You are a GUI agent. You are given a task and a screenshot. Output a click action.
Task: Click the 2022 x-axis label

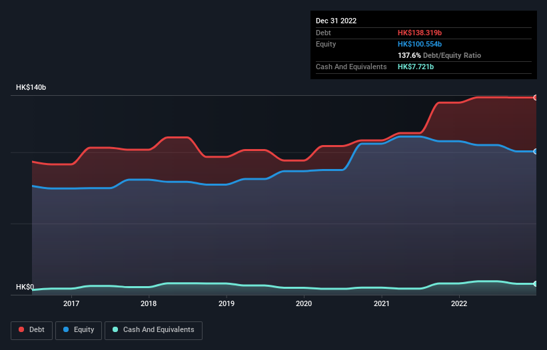[x=459, y=303]
